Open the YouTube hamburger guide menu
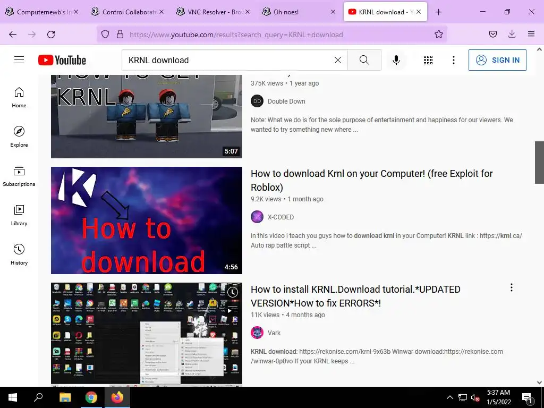 [x=19, y=60]
